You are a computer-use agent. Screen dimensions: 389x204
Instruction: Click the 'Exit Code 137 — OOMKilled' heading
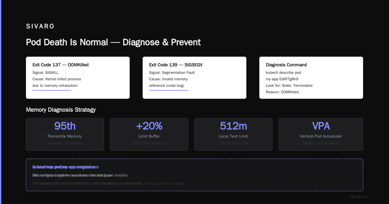(61, 65)
